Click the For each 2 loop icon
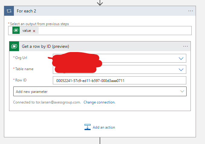The image size is (205, 144). (x=9, y=11)
